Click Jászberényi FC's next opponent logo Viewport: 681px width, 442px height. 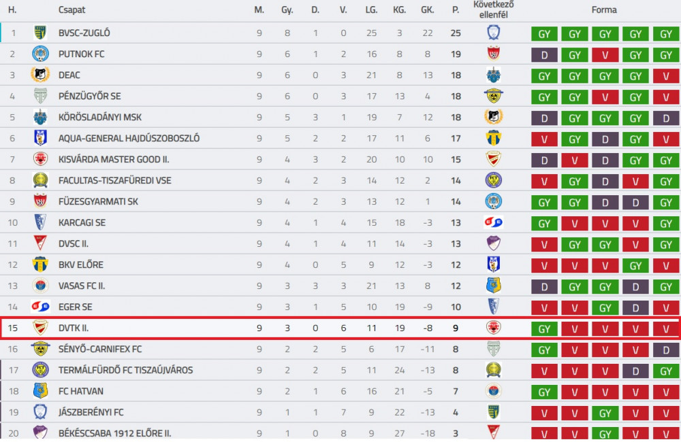(493, 411)
